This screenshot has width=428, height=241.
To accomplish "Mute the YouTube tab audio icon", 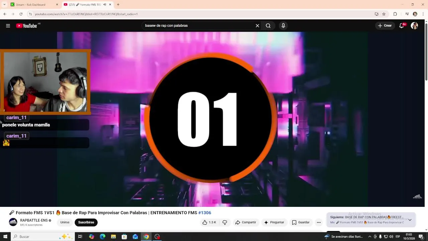I will pos(105,5).
